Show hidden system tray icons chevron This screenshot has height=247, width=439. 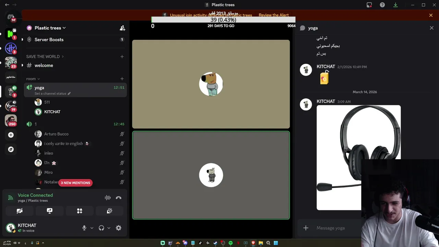pos(43,243)
